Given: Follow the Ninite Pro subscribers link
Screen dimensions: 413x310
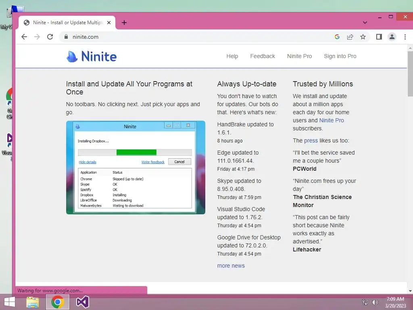Looking at the screenshot, I should [332, 120].
